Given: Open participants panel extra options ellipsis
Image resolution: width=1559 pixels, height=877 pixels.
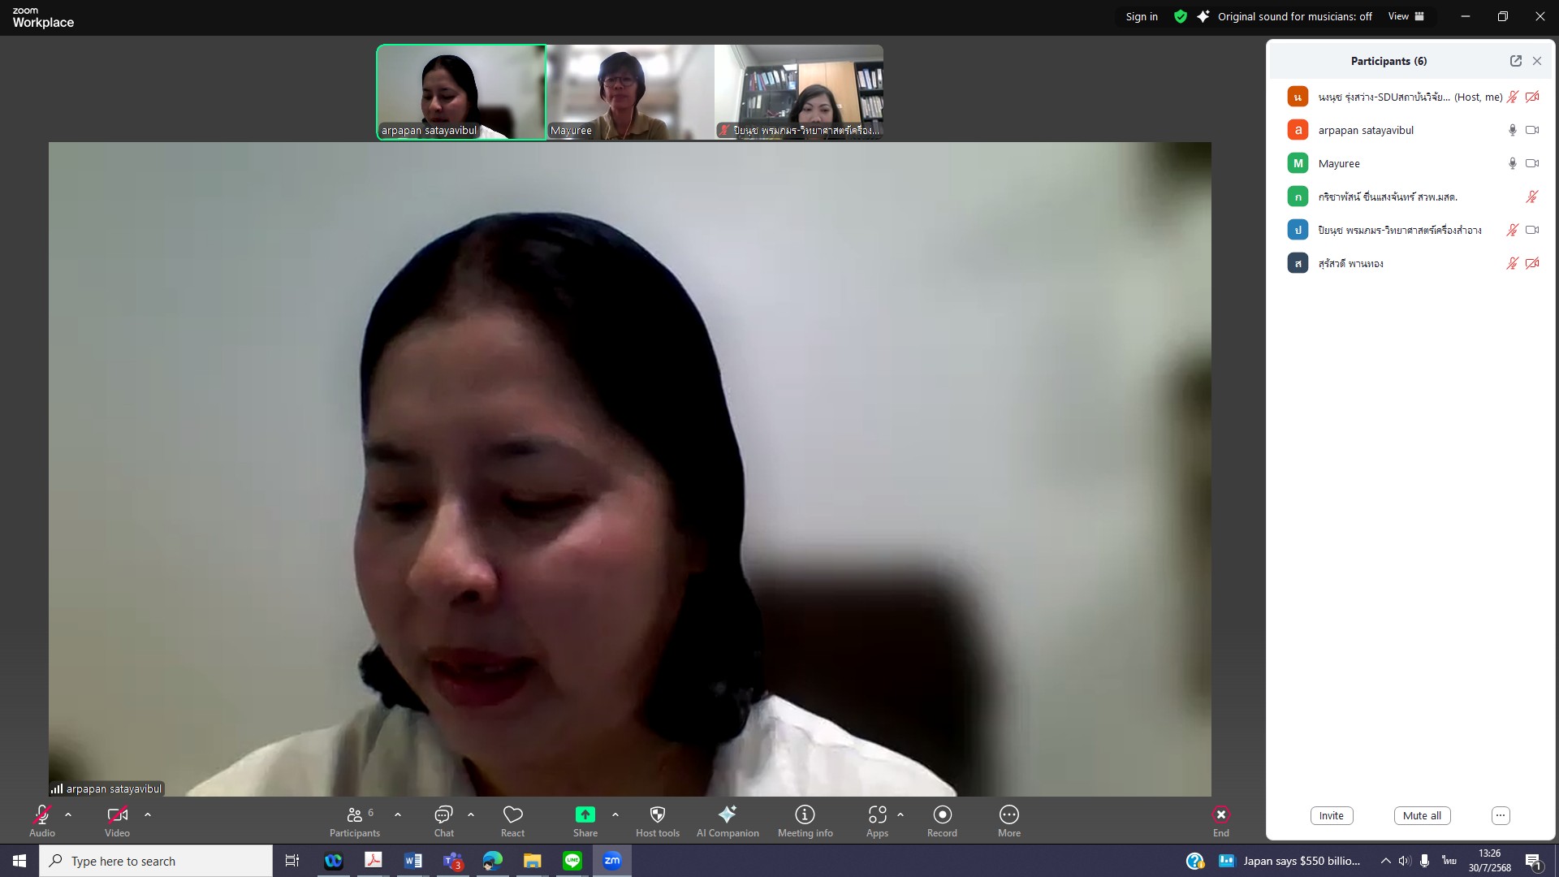Looking at the screenshot, I should click(1501, 815).
